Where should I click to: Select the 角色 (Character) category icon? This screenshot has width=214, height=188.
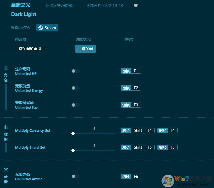[6, 68]
